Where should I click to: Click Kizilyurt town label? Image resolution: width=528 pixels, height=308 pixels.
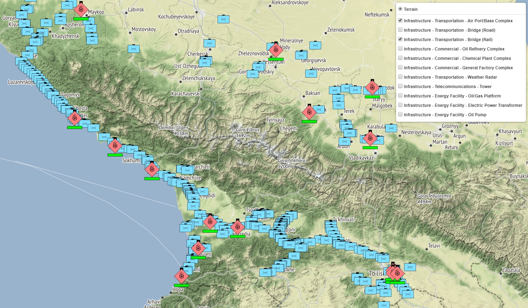504,143
